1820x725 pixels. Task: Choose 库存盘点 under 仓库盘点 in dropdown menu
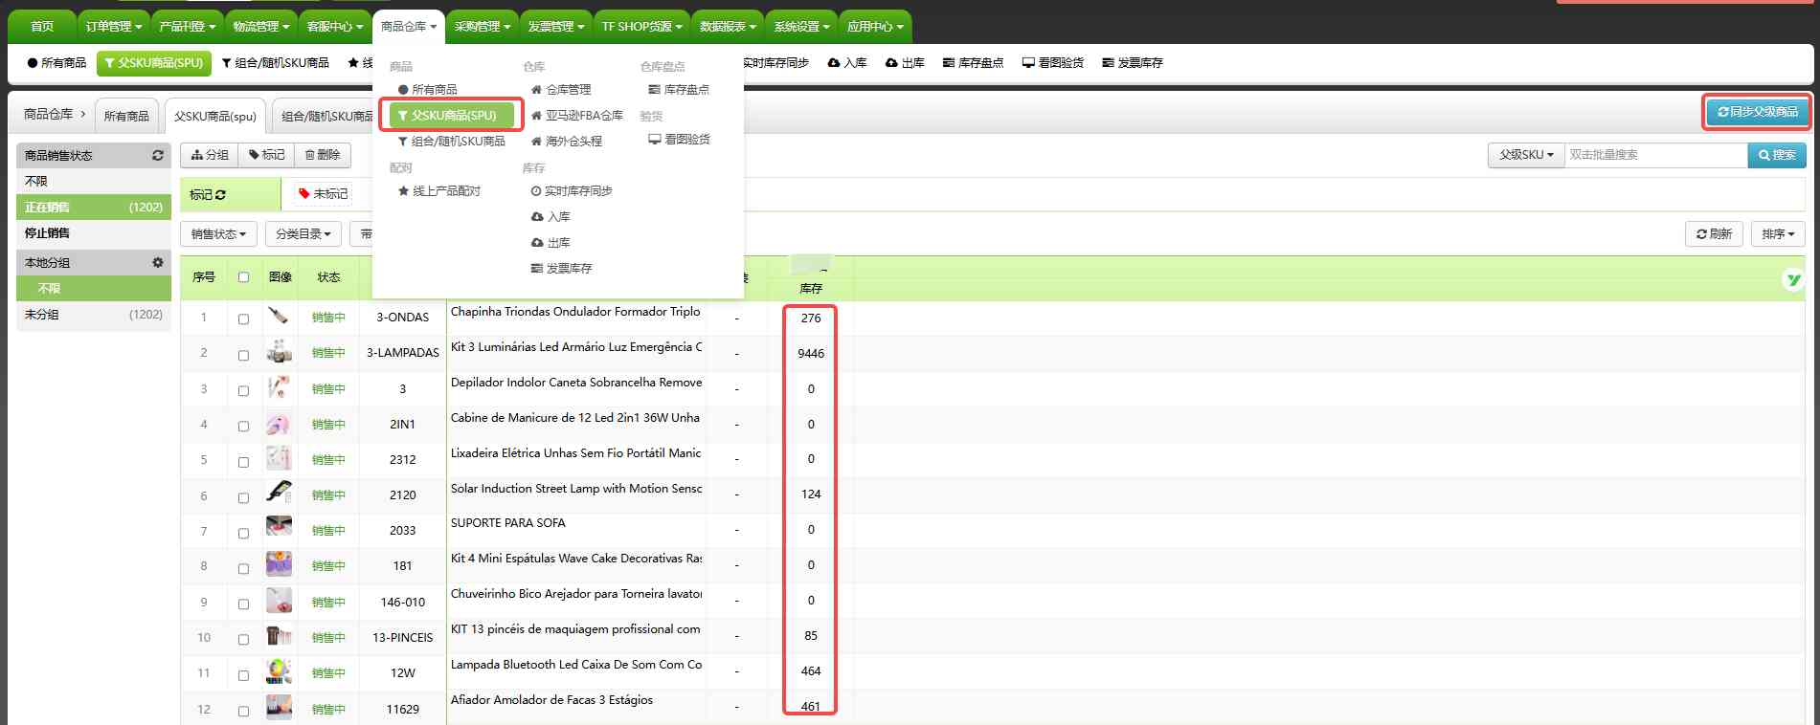click(679, 89)
